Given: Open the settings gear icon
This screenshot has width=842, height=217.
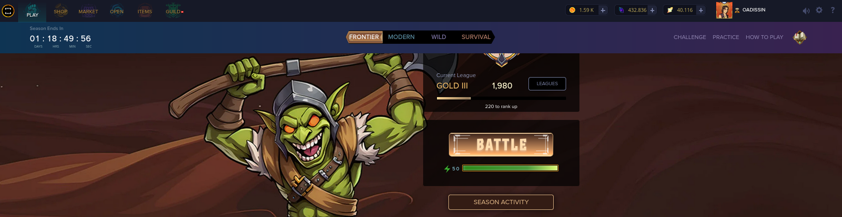Looking at the screenshot, I should (x=819, y=10).
